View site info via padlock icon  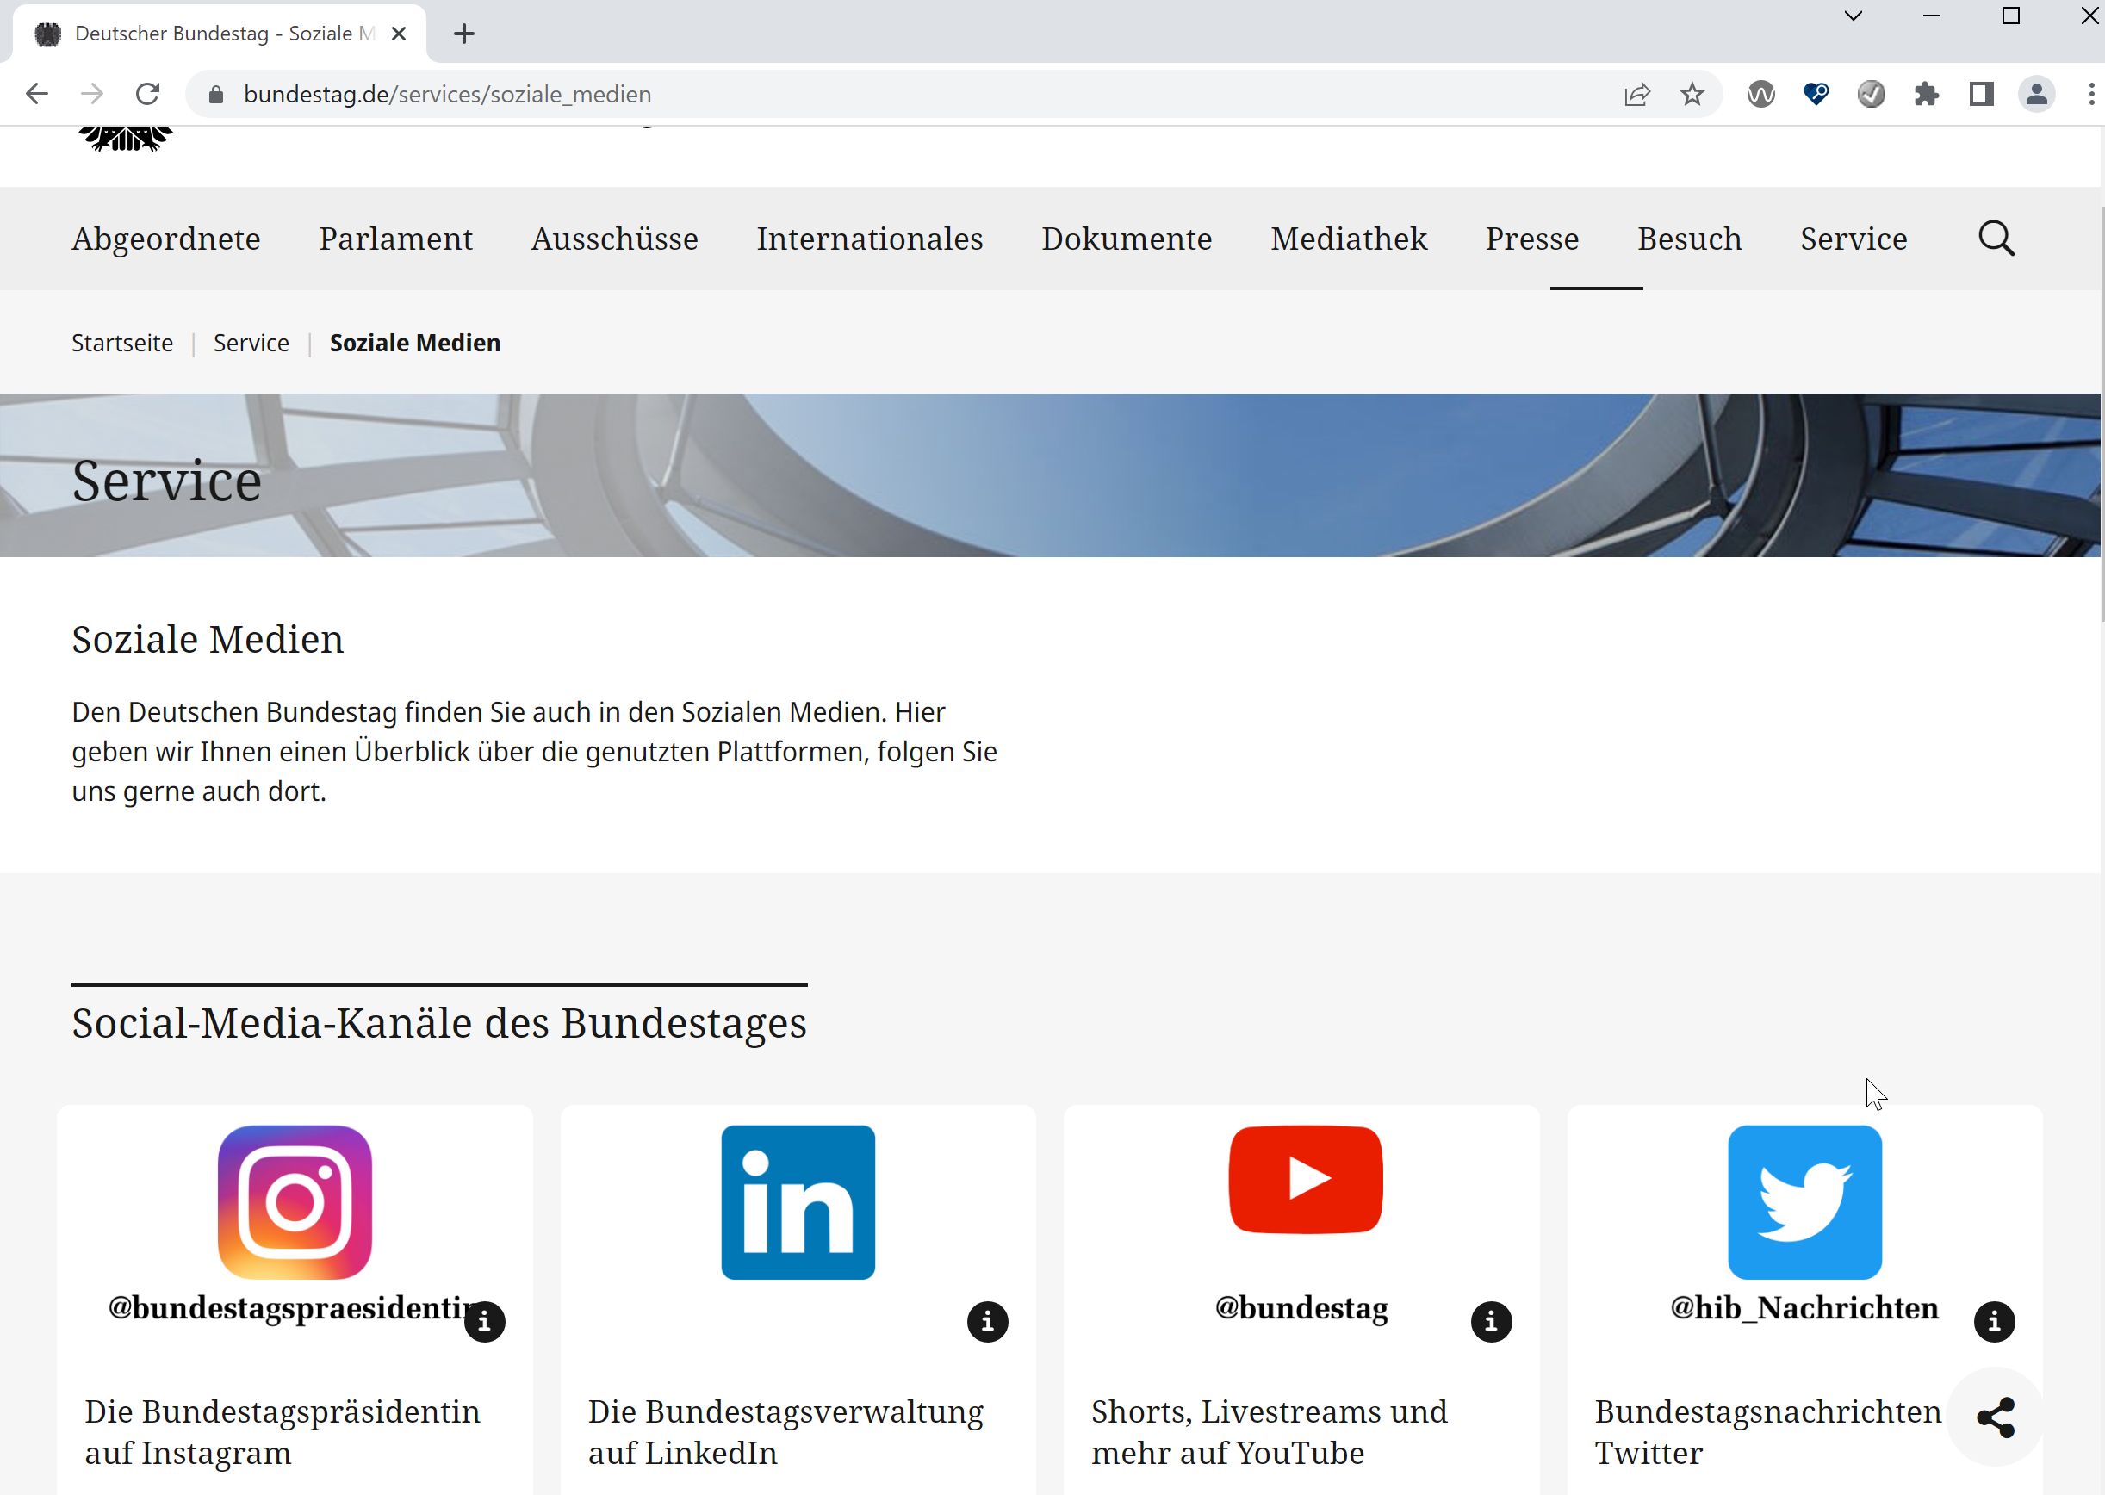(216, 94)
